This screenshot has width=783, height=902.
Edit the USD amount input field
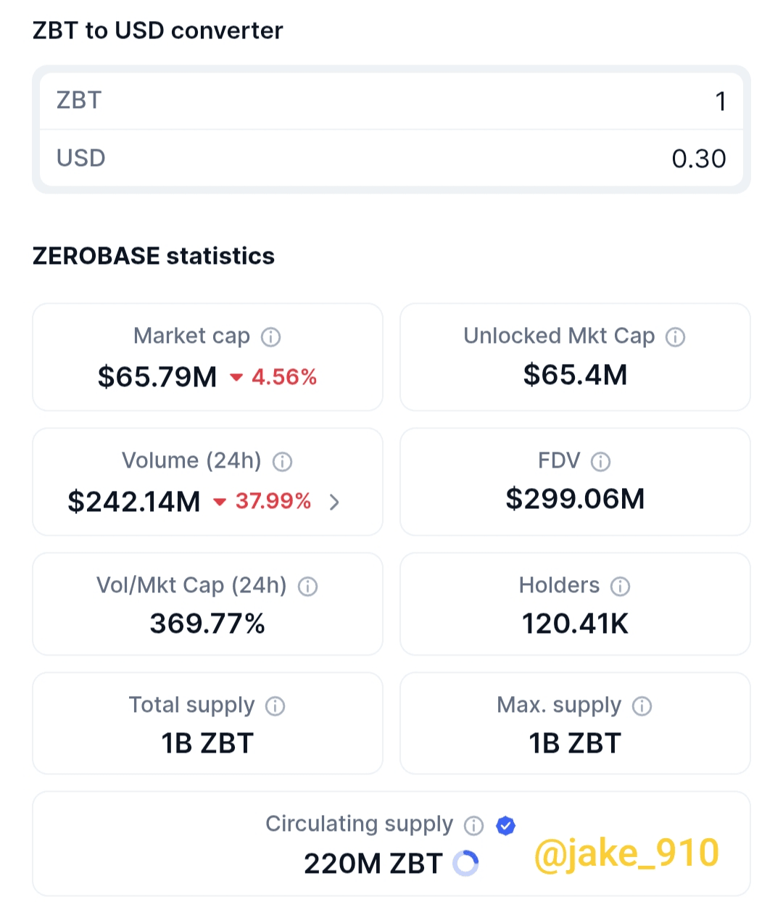click(x=391, y=158)
